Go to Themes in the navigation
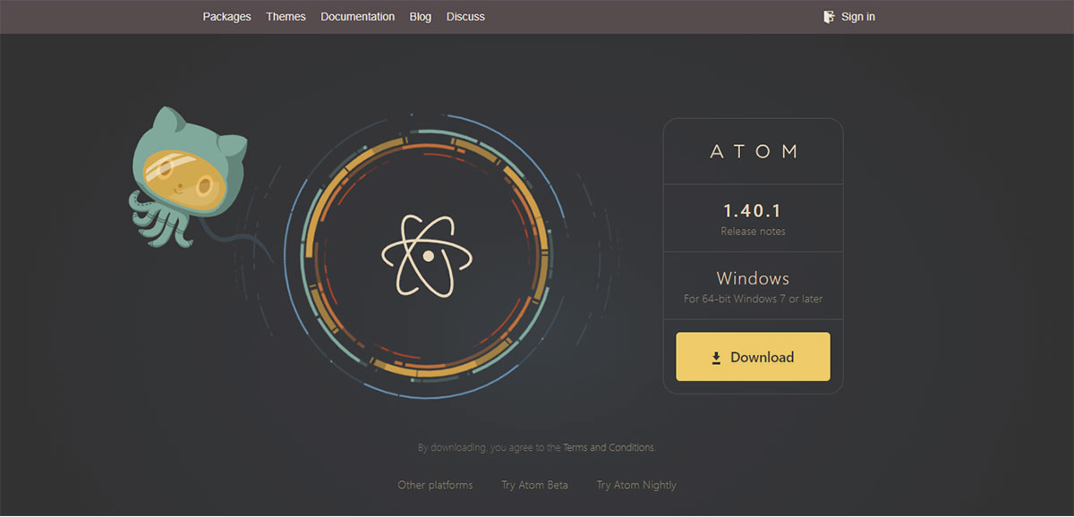1074x517 pixels. tap(286, 16)
